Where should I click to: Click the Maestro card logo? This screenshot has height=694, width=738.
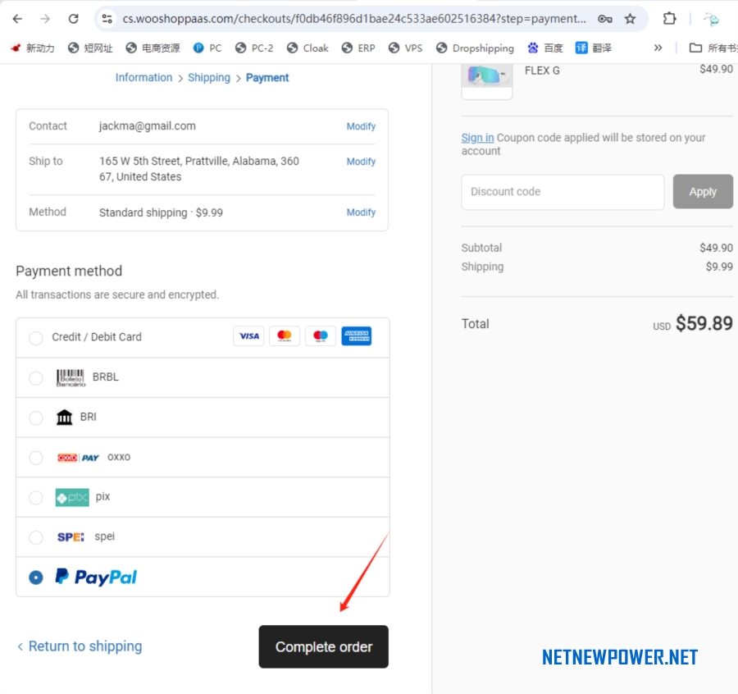[321, 336]
